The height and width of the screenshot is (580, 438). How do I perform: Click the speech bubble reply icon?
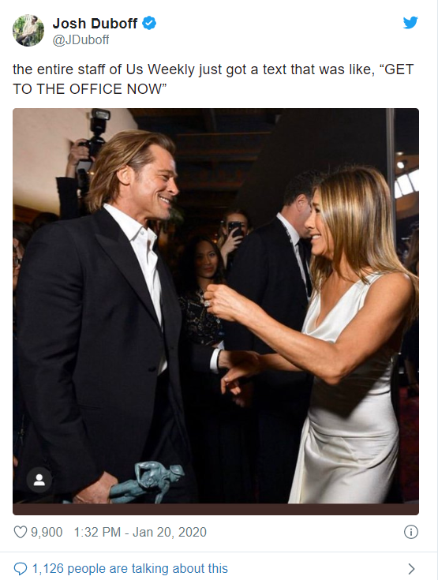click(21, 568)
